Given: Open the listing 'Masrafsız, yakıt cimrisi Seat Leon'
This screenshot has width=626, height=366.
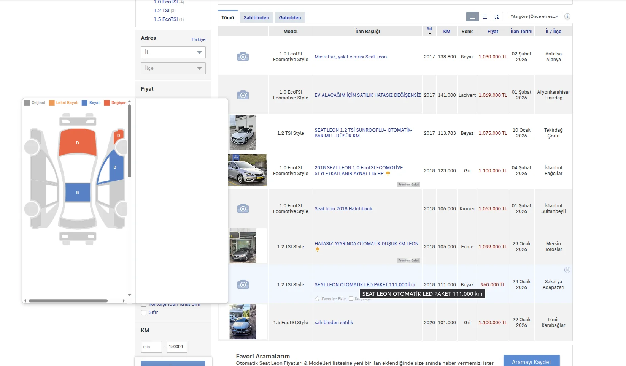Looking at the screenshot, I should 351,57.
